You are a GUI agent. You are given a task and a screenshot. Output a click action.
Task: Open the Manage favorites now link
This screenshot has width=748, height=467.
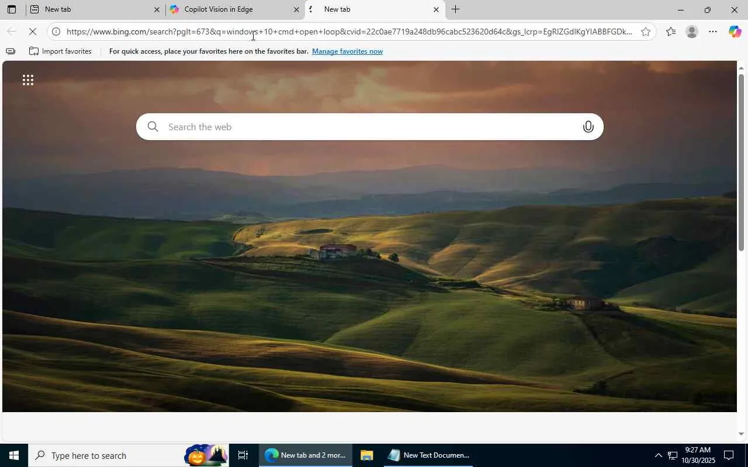[347, 51]
